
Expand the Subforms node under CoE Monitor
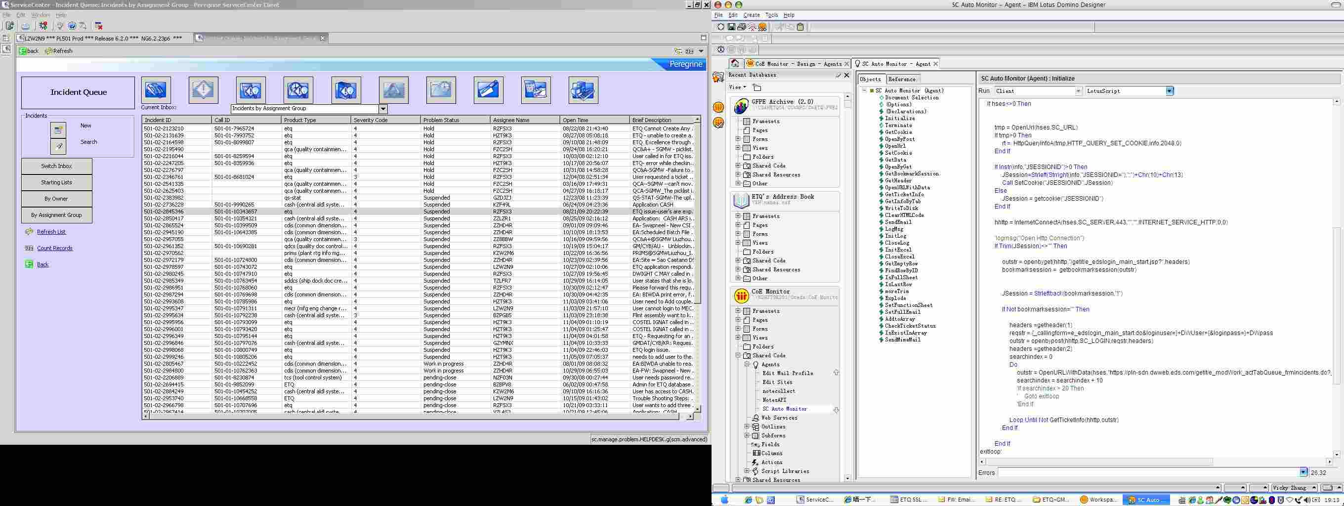747,435
